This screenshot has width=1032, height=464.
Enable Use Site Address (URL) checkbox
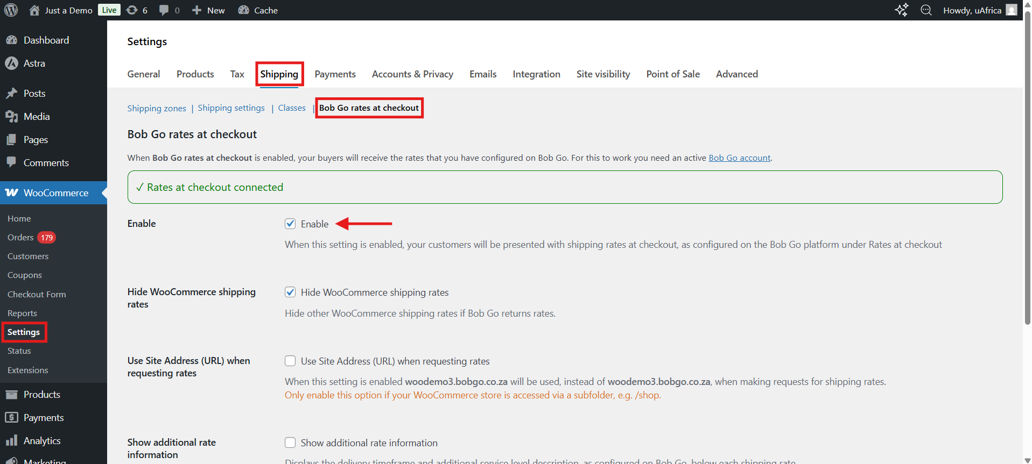point(290,361)
